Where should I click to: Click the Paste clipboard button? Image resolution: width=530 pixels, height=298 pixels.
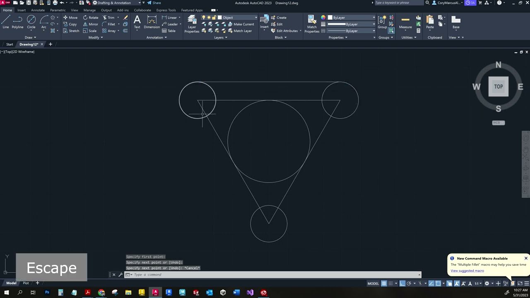click(x=430, y=22)
